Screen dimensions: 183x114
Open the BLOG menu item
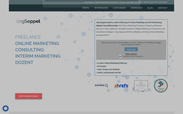click(x=150, y=8)
